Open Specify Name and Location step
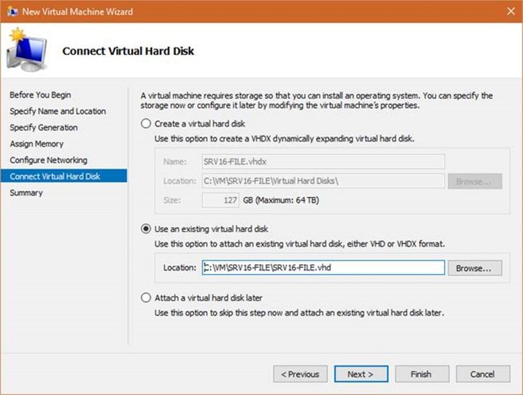The width and height of the screenshot is (523, 395). (x=58, y=111)
